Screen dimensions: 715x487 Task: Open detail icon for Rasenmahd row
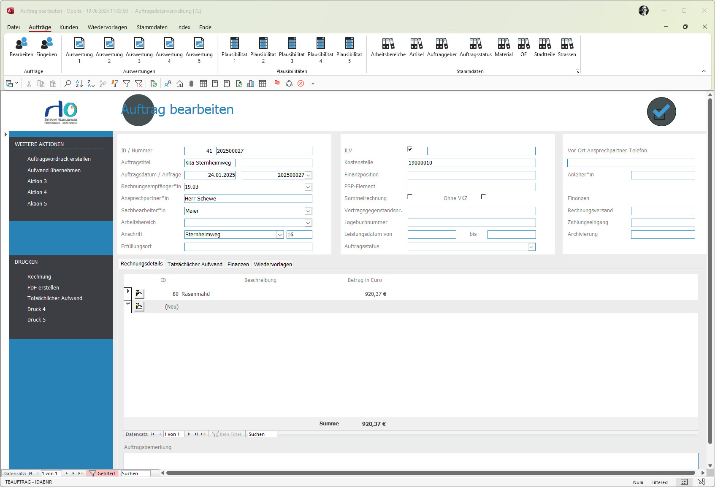(x=139, y=294)
